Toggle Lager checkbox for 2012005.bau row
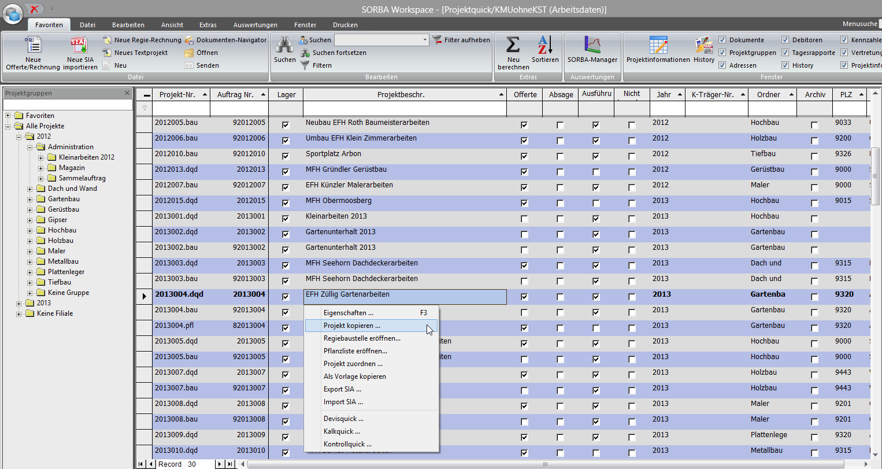This screenshot has height=469, width=882. click(286, 125)
